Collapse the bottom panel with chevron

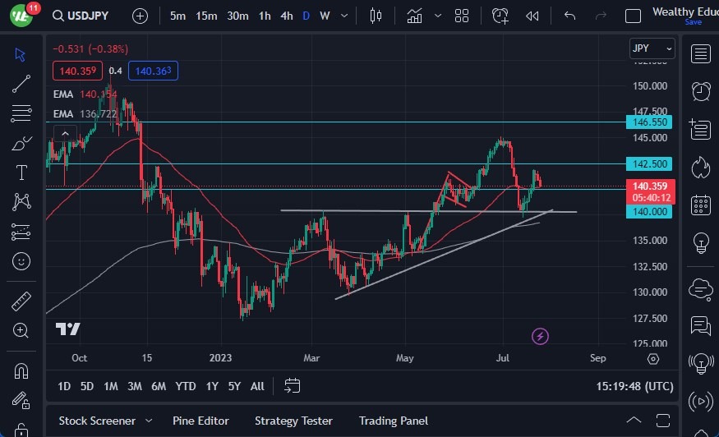point(632,421)
